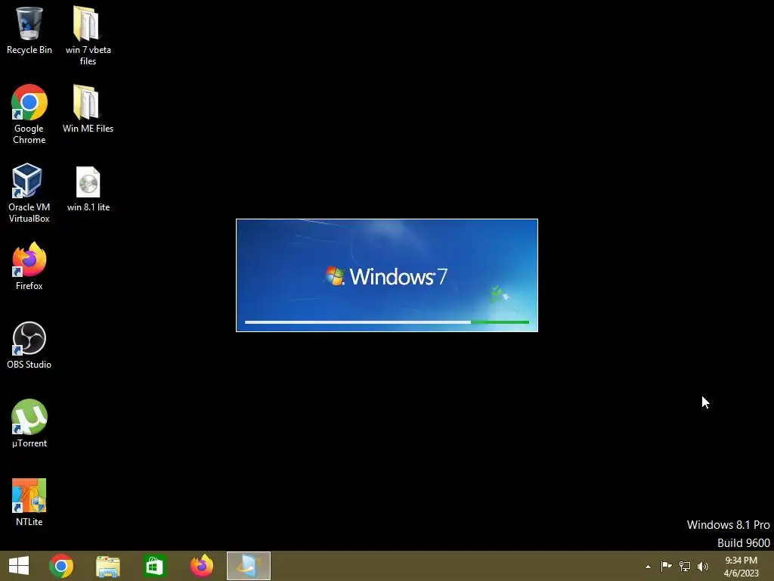The height and width of the screenshot is (581, 774).
Task: Select the Oracle VM VirtualBox shortcut
Action: [29, 193]
